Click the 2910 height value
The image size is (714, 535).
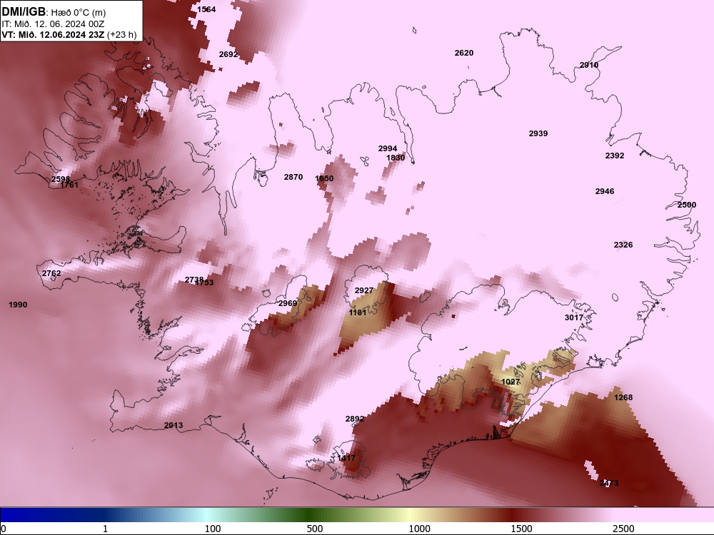pyautogui.click(x=589, y=65)
